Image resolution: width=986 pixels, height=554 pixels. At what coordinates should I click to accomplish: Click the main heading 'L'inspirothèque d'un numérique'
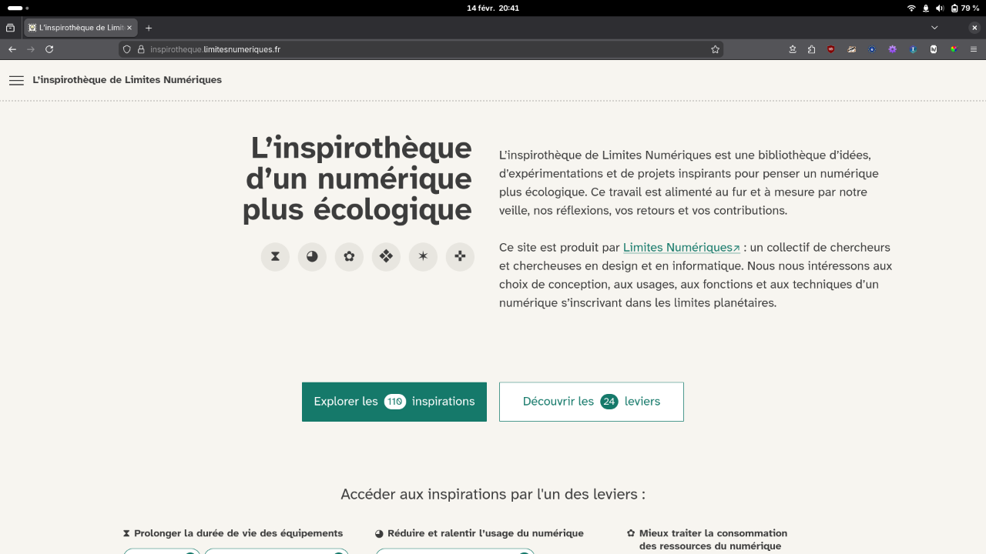(x=357, y=179)
